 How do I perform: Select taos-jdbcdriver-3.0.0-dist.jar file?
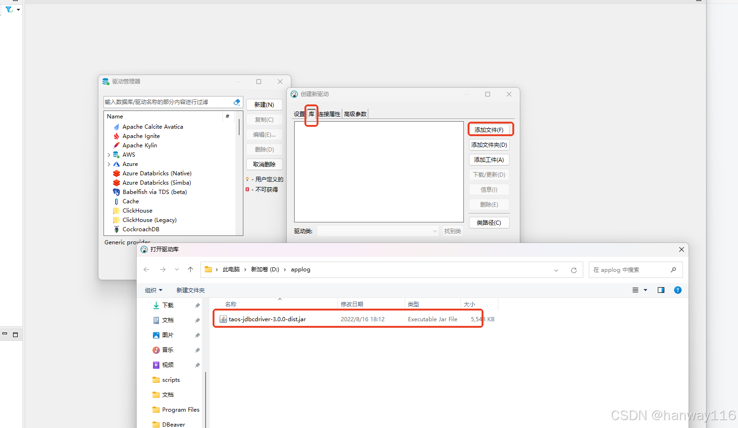click(x=267, y=319)
